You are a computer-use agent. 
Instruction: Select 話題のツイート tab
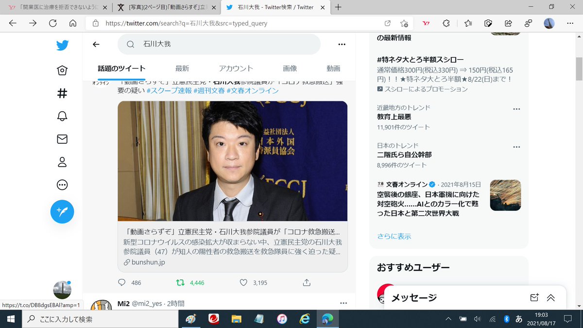[x=121, y=69]
